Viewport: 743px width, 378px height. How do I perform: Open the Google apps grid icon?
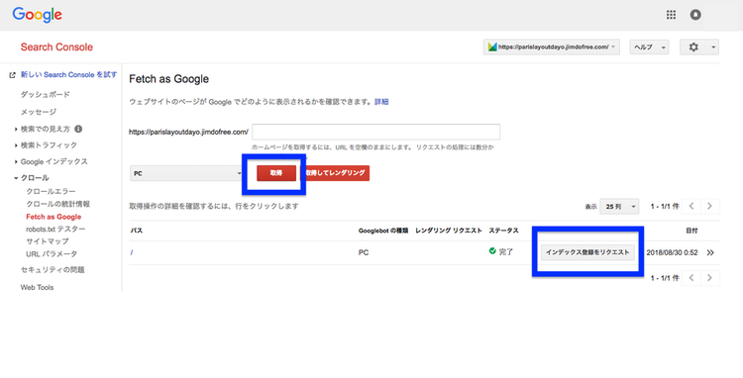click(671, 15)
